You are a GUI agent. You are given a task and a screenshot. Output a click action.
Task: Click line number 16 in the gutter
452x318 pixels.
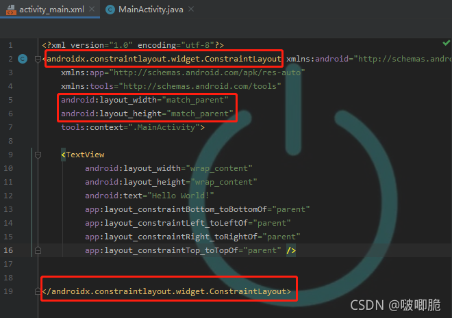click(8, 250)
